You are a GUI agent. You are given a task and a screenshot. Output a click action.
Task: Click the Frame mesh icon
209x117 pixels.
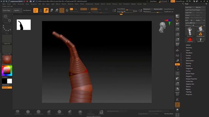(177, 73)
